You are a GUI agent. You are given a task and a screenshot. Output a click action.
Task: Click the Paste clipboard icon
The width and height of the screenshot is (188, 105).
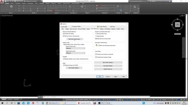[135, 7]
